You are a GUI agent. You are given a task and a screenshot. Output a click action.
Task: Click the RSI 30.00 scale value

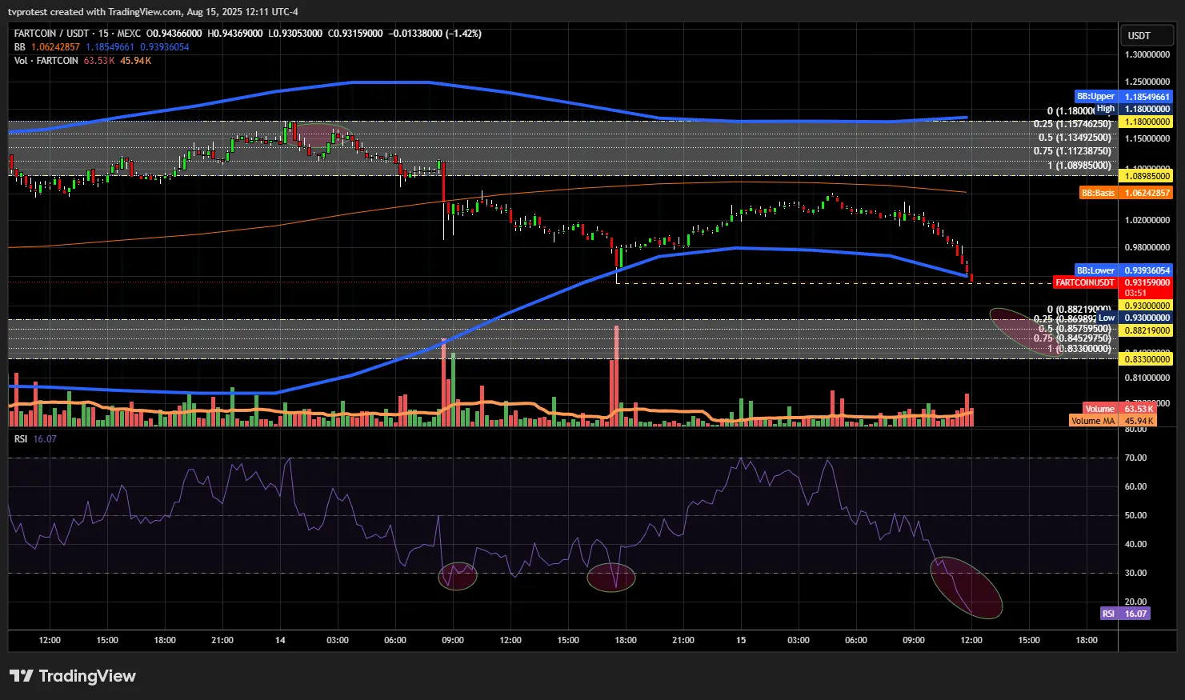pyautogui.click(x=1135, y=574)
